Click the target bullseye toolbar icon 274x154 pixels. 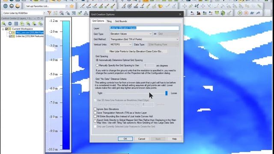pyautogui.click(x=130, y=6)
